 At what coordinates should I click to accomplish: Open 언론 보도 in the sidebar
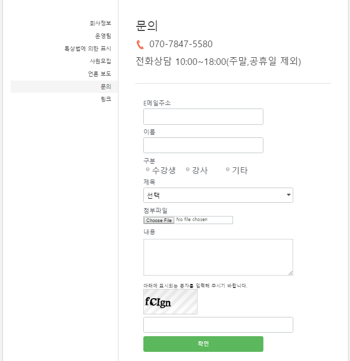pyautogui.click(x=100, y=74)
